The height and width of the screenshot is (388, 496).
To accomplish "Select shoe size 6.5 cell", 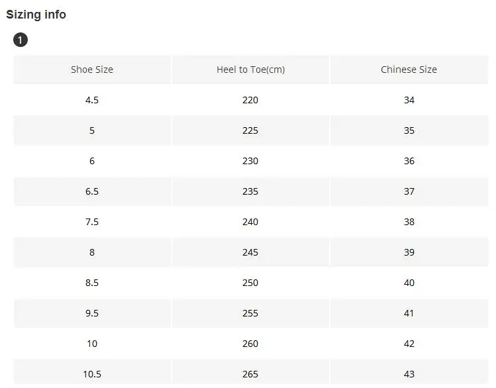I will [x=92, y=191].
